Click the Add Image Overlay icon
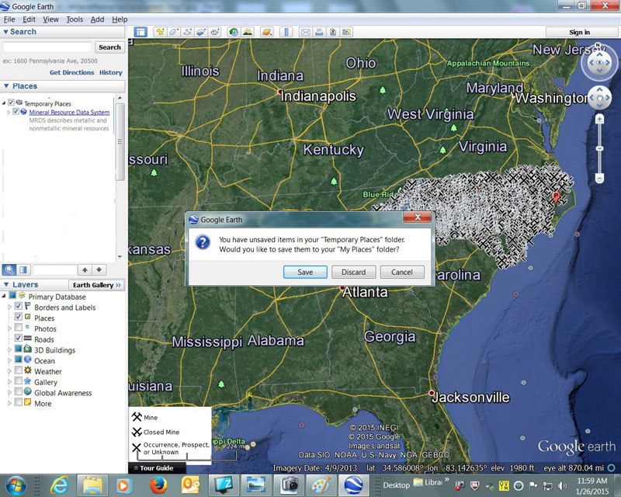The width and height of the screenshot is (621, 497). [x=201, y=32]
